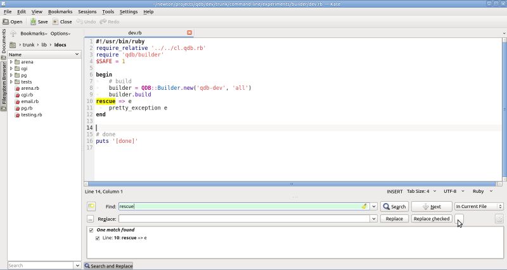Open the Tab Size: 4 dropdown
The width and height of the screenshot is (507, 270).
point(421,192)
